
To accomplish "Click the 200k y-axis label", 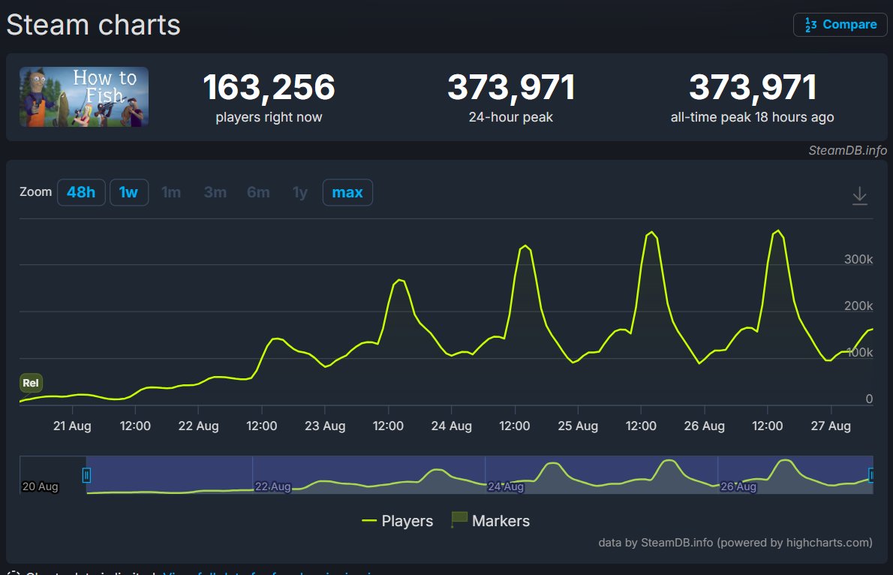I will (858, 306).
